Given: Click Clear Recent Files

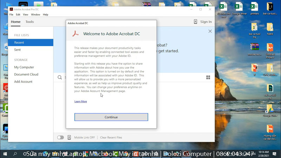Looking at the screenshot, I should (111, 137).
